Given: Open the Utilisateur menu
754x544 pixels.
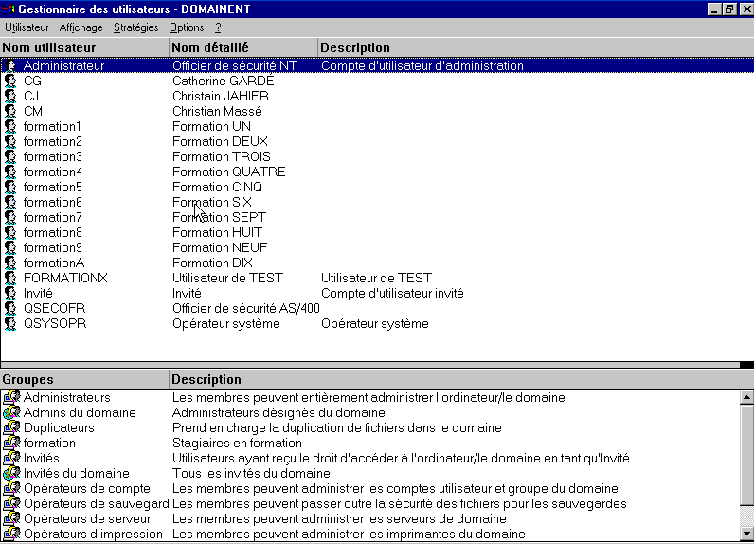Looking at the screenshot, I should pyautogui.click(x=27, y=27).
